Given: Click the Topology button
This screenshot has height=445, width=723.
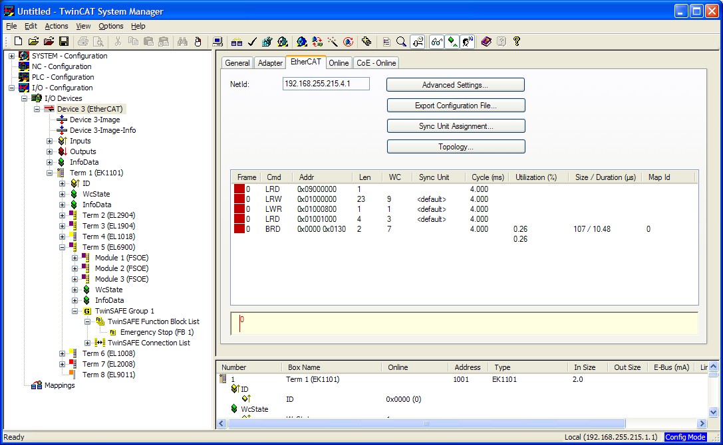Looking at the screenshot, I should (456, 147).
